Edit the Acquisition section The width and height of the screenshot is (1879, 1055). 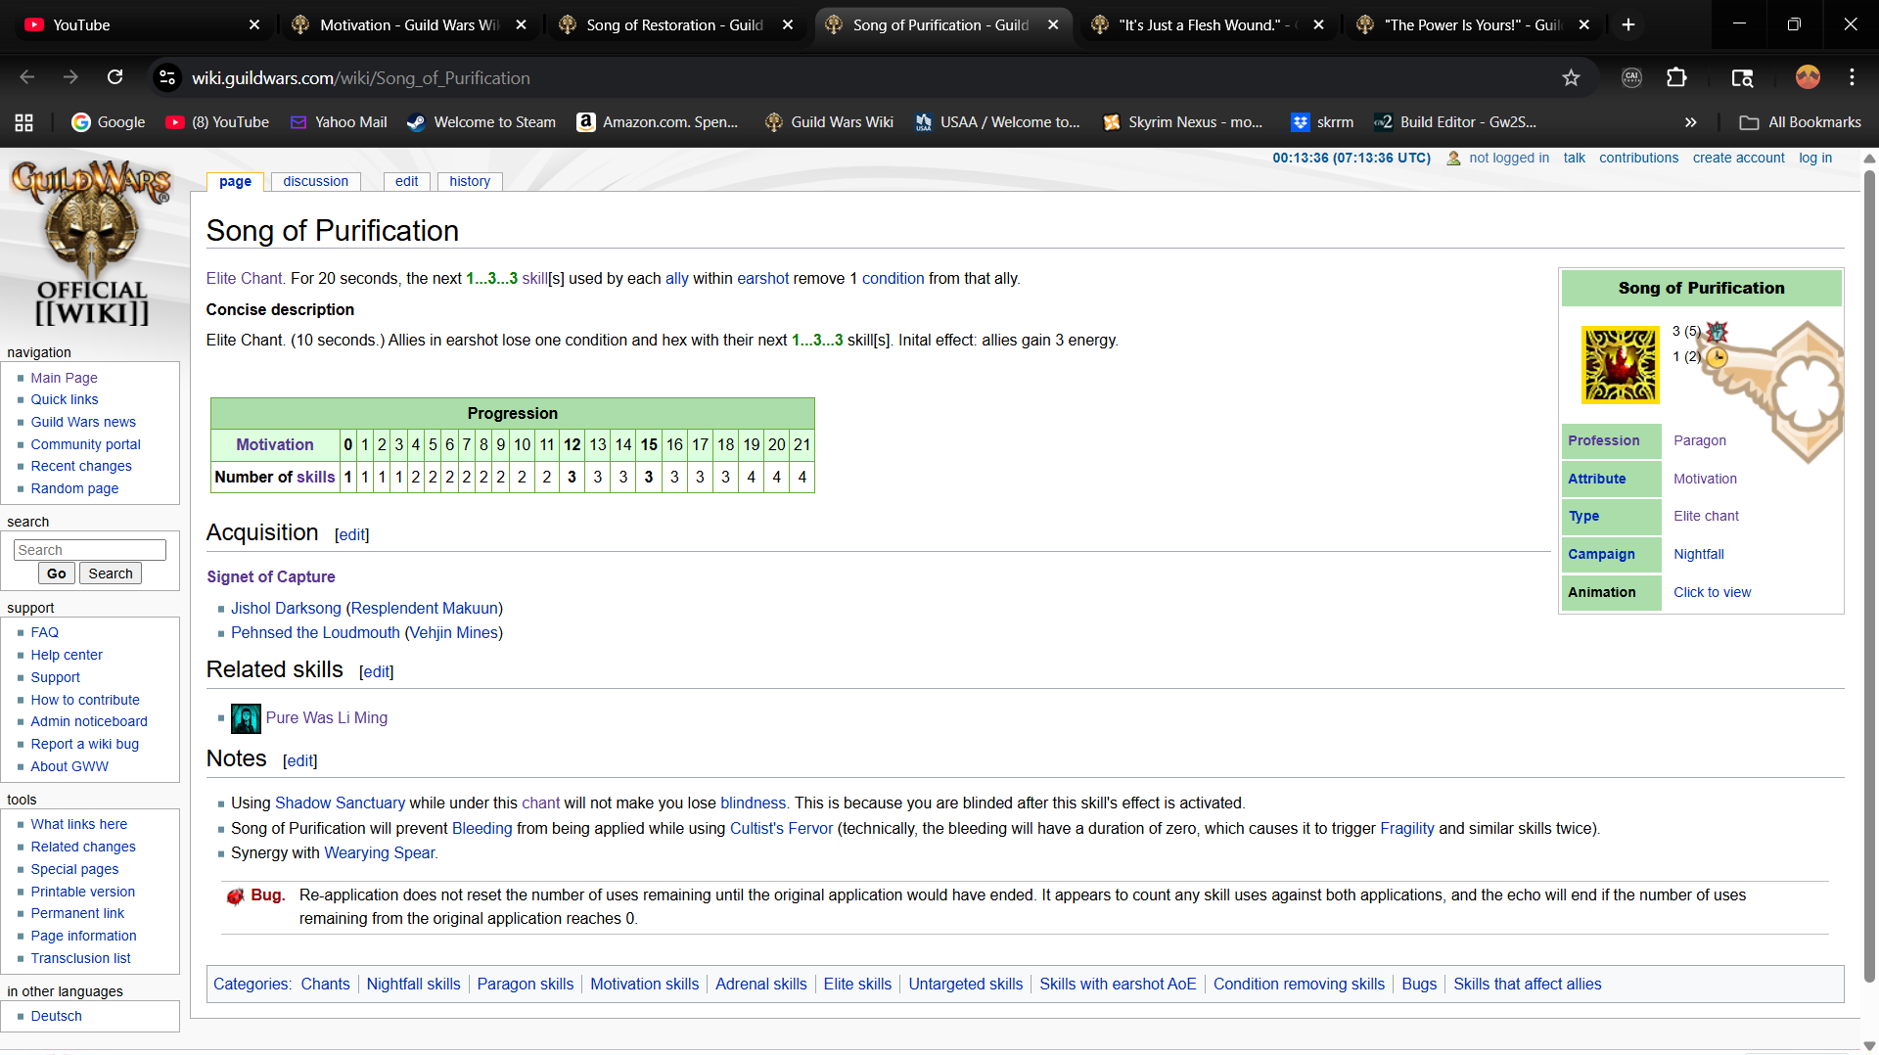pyautogui.click(x=351, y=535)
